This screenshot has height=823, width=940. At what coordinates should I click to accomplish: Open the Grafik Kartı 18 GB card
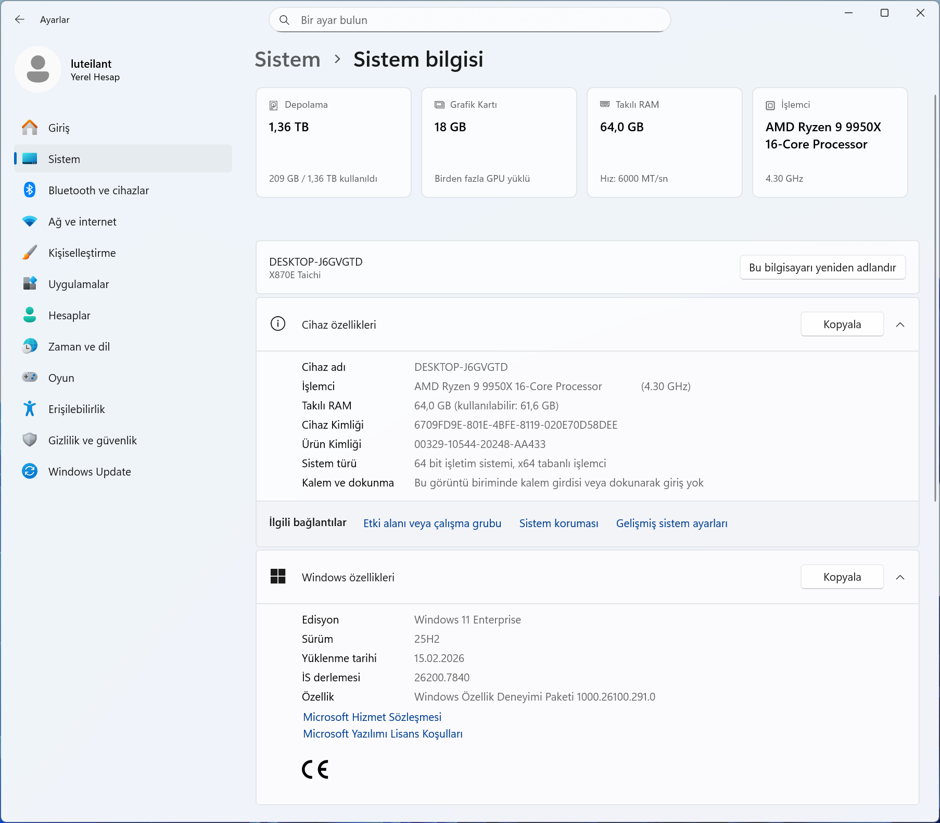499,142
